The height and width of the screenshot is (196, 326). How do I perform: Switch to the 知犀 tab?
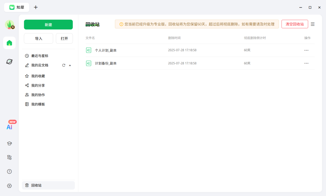click(17, 7)
